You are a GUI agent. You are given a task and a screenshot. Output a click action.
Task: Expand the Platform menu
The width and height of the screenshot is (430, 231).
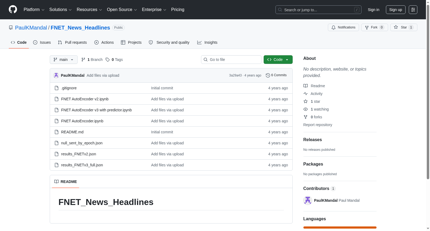coord(34,10)
